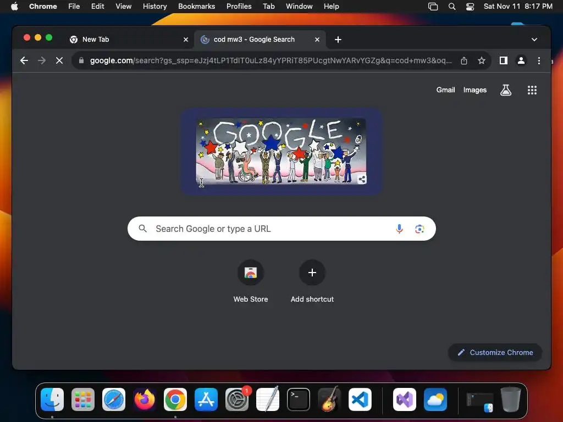Open the Weather app from the Dock
The height and width of the screenshot is (422, 563).
click(435, 399)
